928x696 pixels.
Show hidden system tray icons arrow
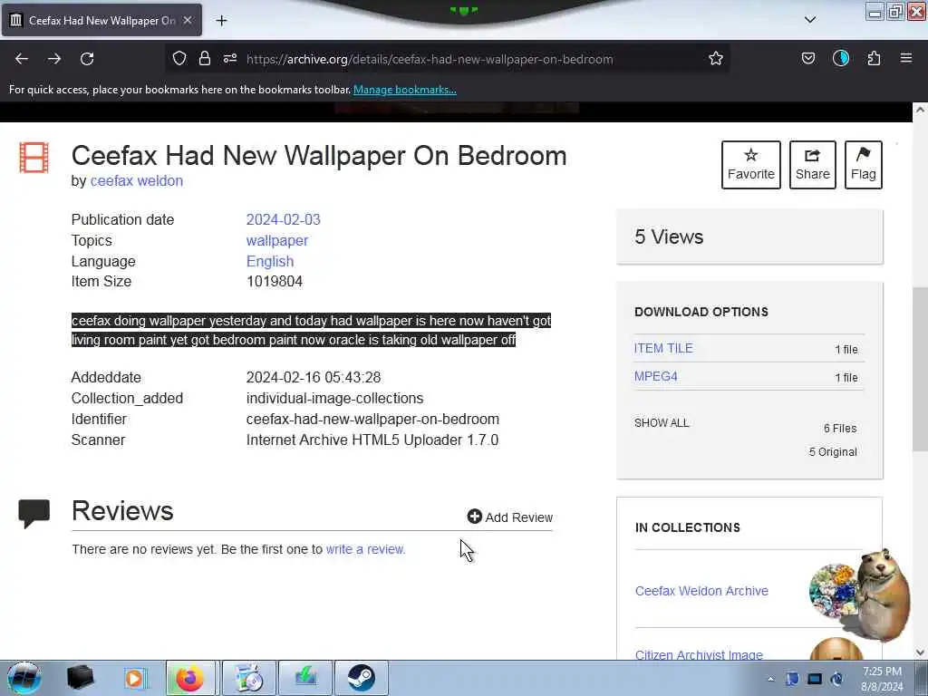tap(770, 680)
